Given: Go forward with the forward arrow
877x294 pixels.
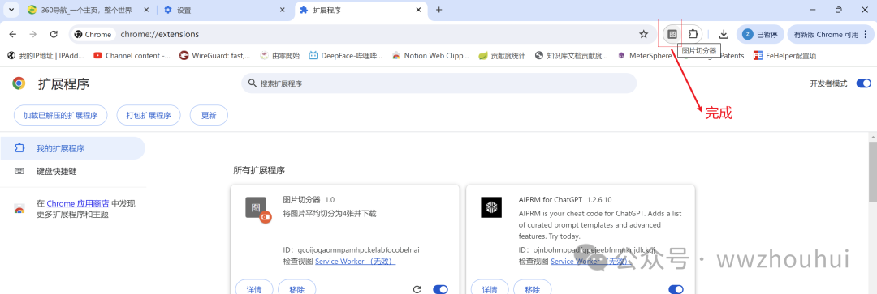Looking at the screenshot, I should pyautogui.click(x=33, y=34).
